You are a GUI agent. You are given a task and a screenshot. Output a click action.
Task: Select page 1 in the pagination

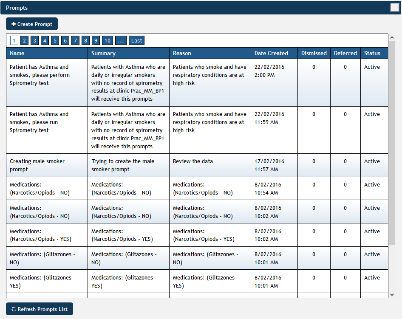[x=14, y=40]
